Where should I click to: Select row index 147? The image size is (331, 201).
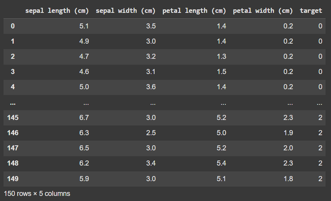click(x=12, y=148)
